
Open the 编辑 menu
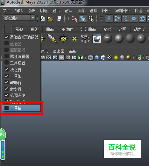(x=19, y=11)
